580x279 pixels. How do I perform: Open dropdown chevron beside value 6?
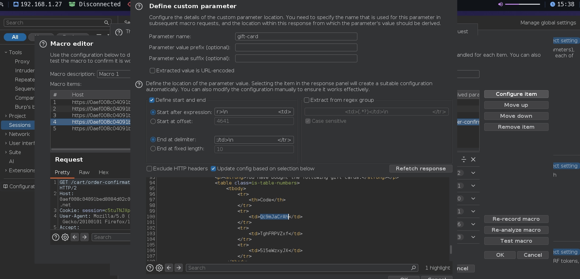(473, 224)
